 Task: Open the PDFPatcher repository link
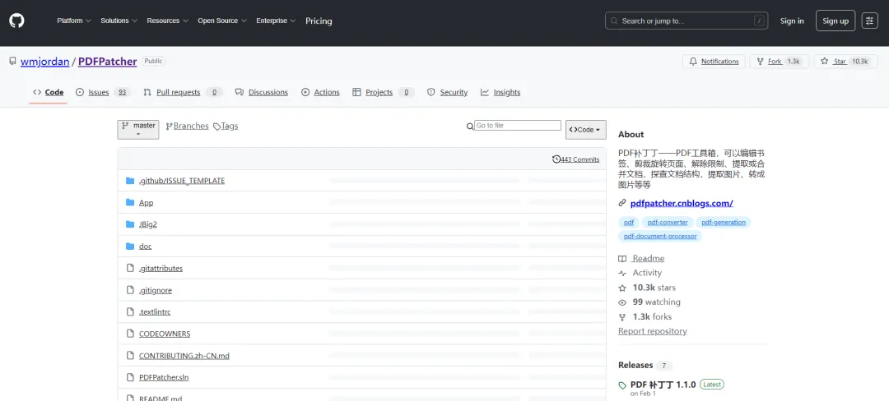108,62
